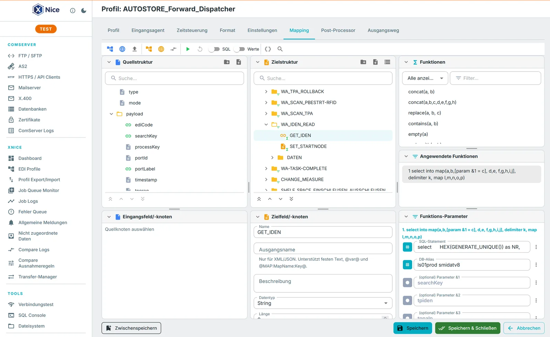Viewport: 550px width, 337px height.
Task: Click the orange structure tree icon in toolbar
Action: (149, 49)
